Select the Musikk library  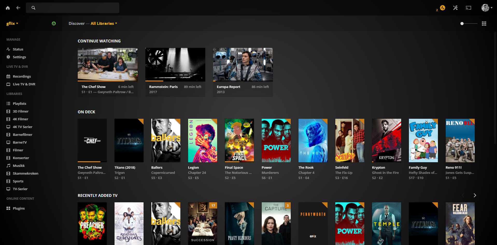(x=19, y=166)
